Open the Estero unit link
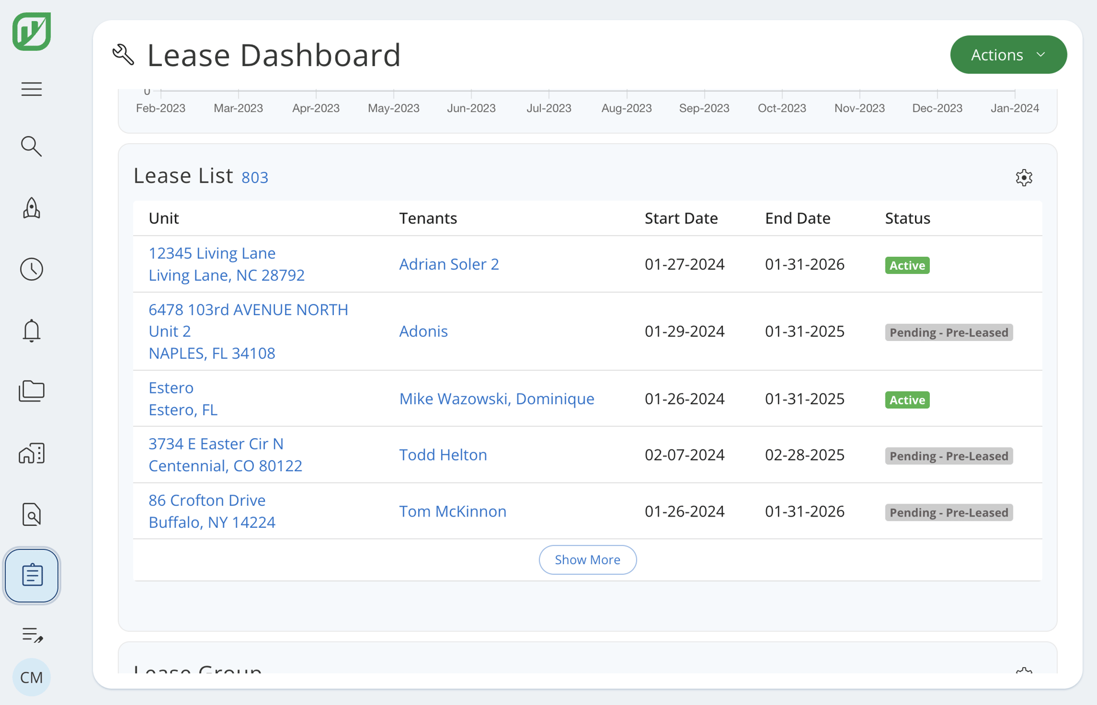This screenshot has width=1097, height=705. coord(171,388)
